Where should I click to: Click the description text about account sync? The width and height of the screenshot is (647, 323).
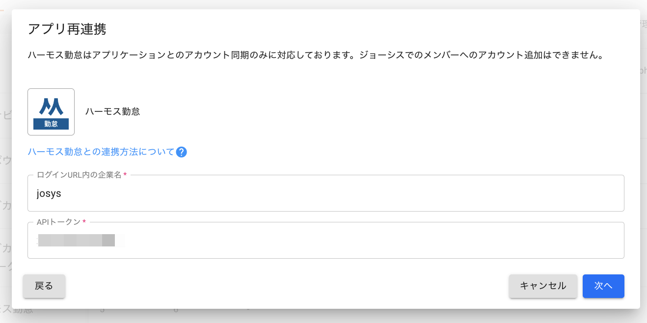click(315, 55)
